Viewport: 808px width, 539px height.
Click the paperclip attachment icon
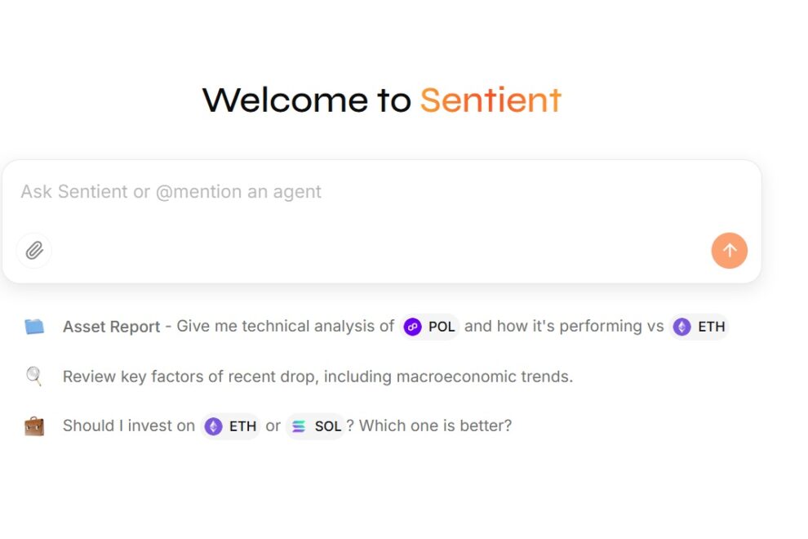click(x=33, y=251)
